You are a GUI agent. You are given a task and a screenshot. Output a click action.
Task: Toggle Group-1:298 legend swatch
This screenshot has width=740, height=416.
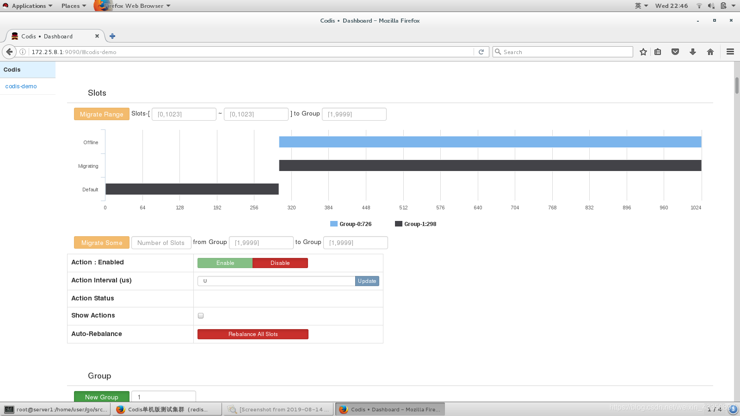(399, 224)
